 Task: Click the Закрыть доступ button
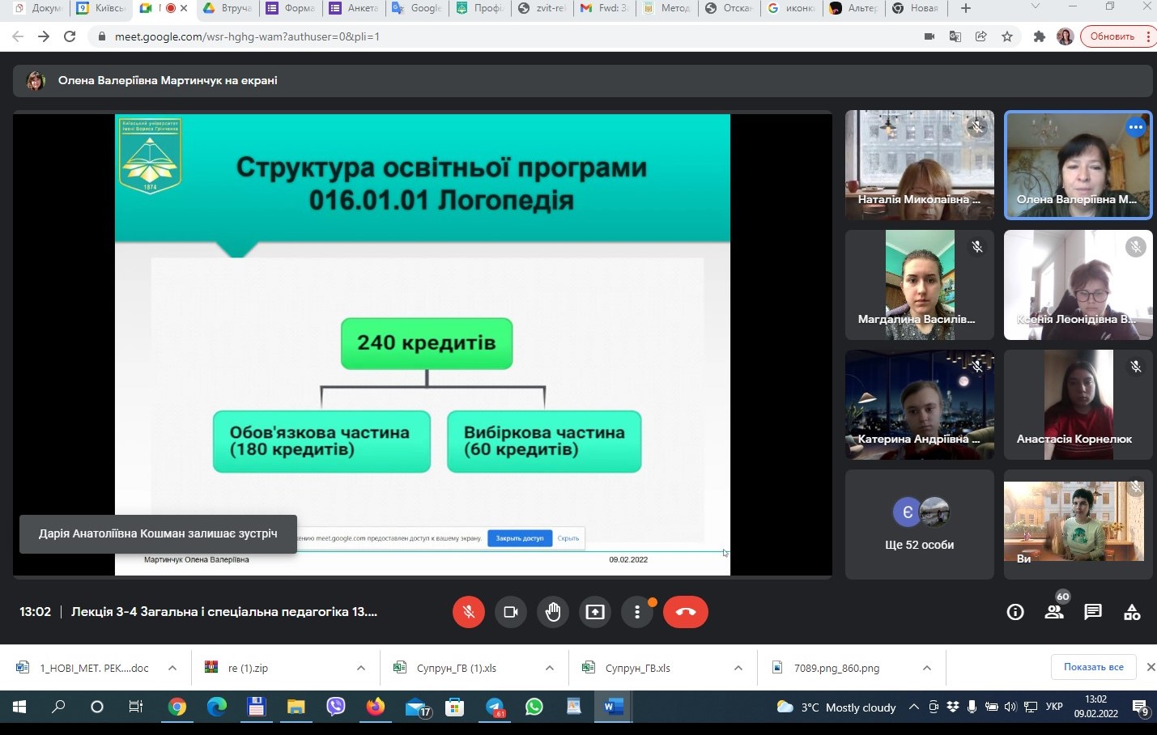pyautogui.click(x=519, y=538)
